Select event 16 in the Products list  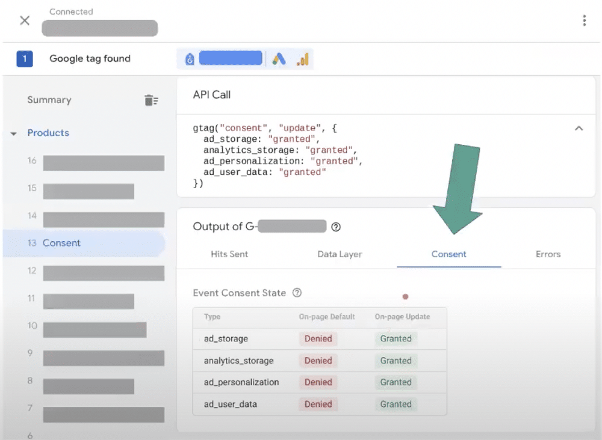(x=103, y=163)
